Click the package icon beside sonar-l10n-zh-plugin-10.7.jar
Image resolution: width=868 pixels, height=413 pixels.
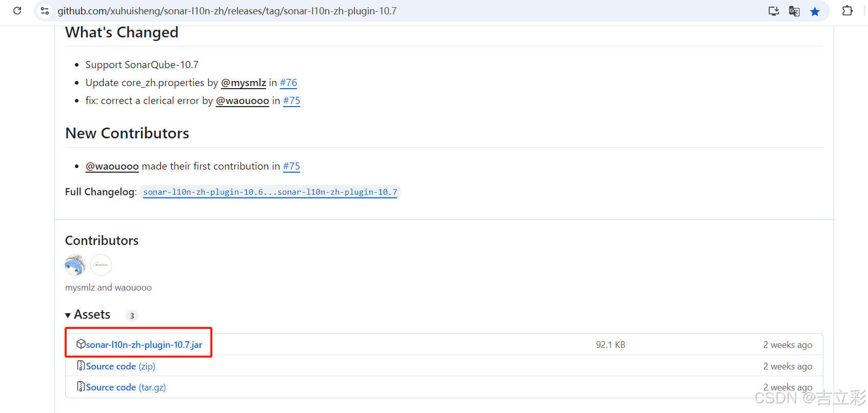[81, 344]
